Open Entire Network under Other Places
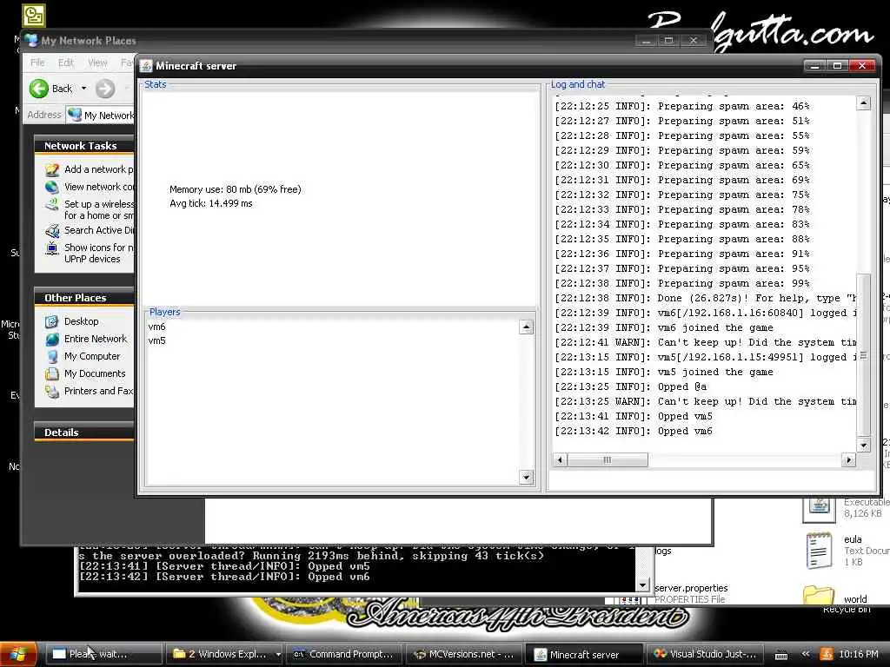Image resolution: width=890 pixels, height=667 pixels. [96, 339]
